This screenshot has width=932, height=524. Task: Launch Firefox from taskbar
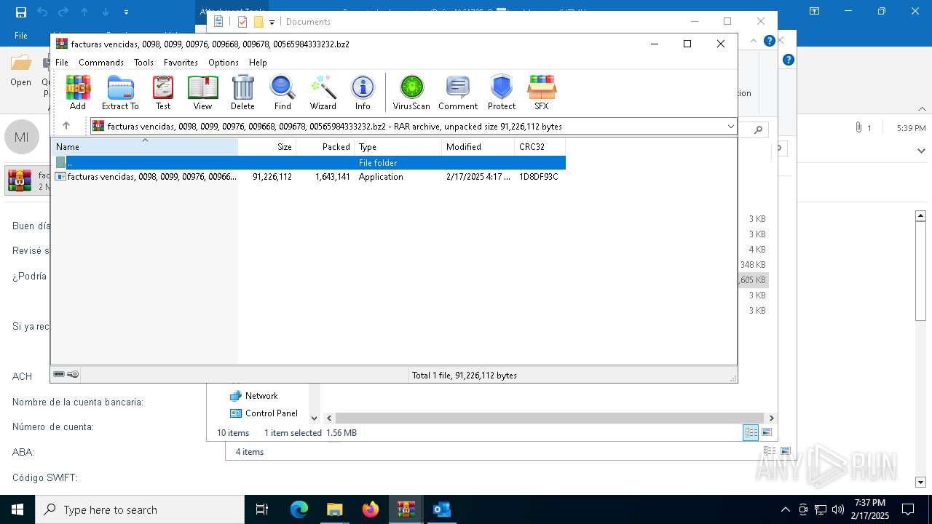point(371,509)
